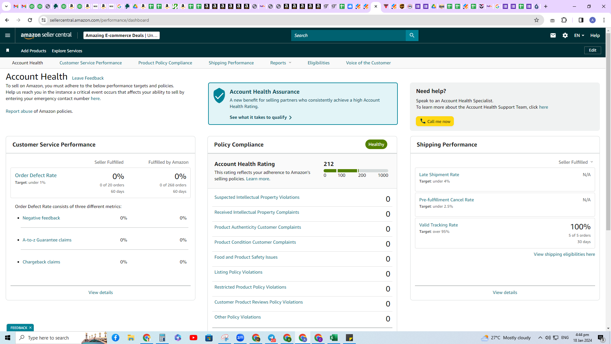Open the hamburger navigation menu

[x=8, y=35]
